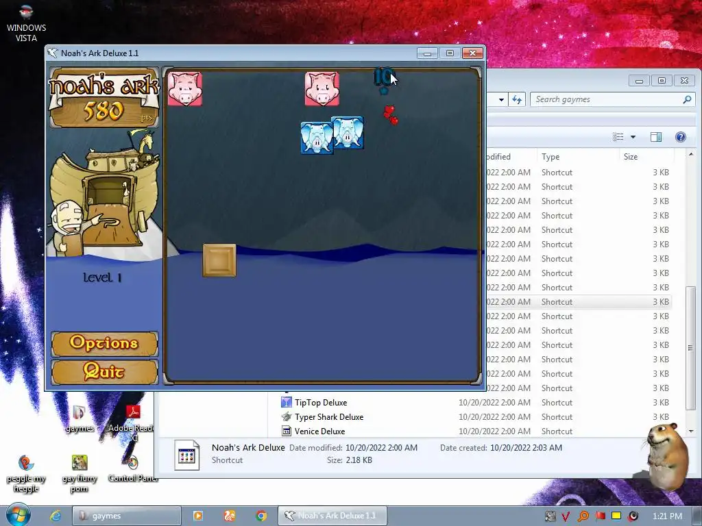The height and width of the screenshot is (526, 702).
Task: Click the orange browser icon beside Chrome
Action: coord(230,516)
